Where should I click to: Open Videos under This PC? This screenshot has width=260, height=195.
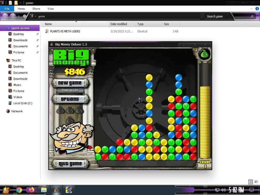pos(18,97)
